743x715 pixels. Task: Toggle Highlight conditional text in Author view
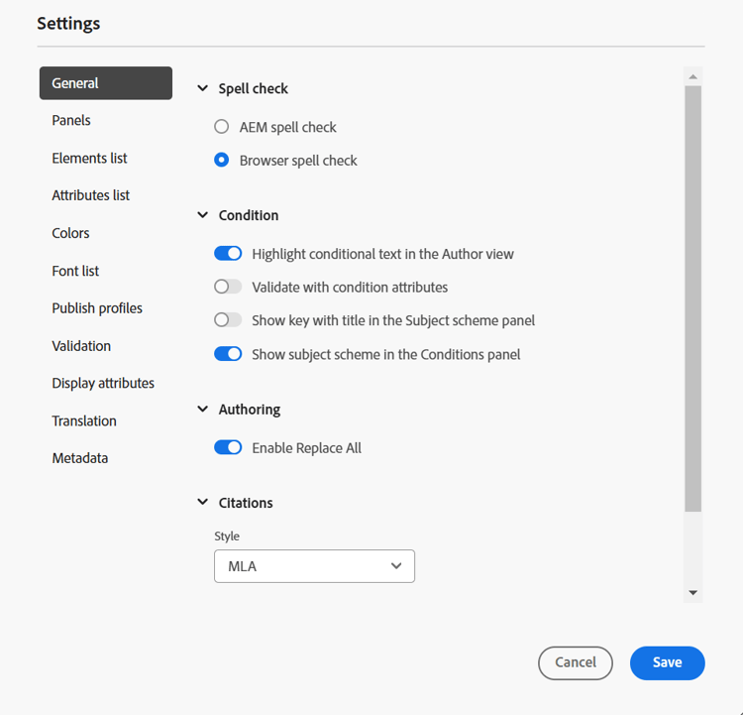228,254
